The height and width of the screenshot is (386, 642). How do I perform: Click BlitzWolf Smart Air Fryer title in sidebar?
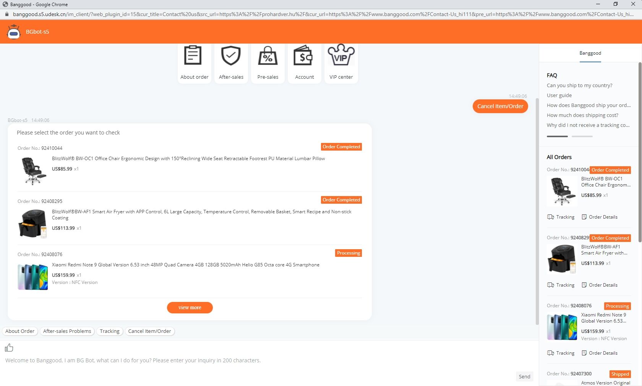pos(604,250)
